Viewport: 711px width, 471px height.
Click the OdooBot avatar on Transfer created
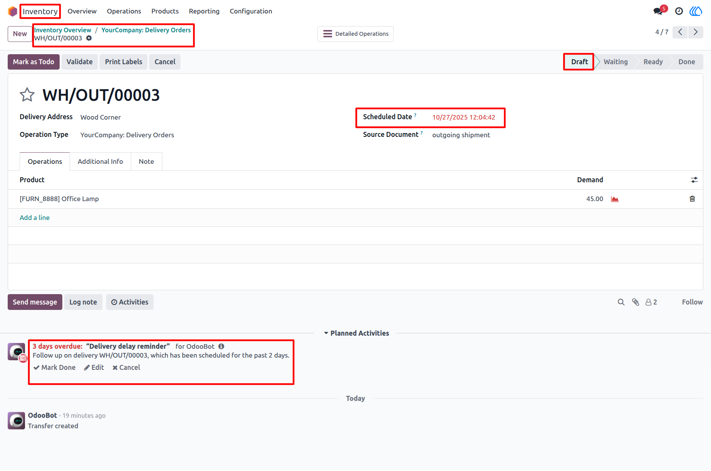pyautogui.click(x=16, y=421)
